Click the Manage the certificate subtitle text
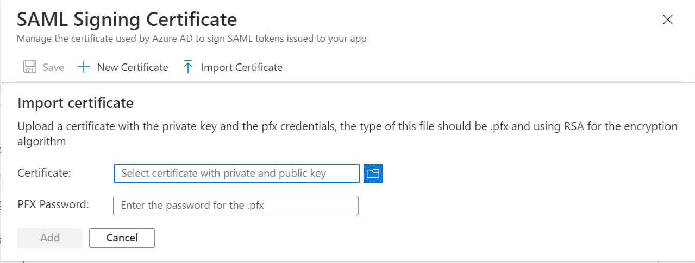This screenshot has height=263, width=695. click(191, 39)
